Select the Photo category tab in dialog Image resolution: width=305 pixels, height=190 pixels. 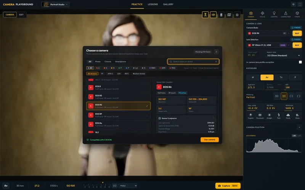tap(98, 62)
